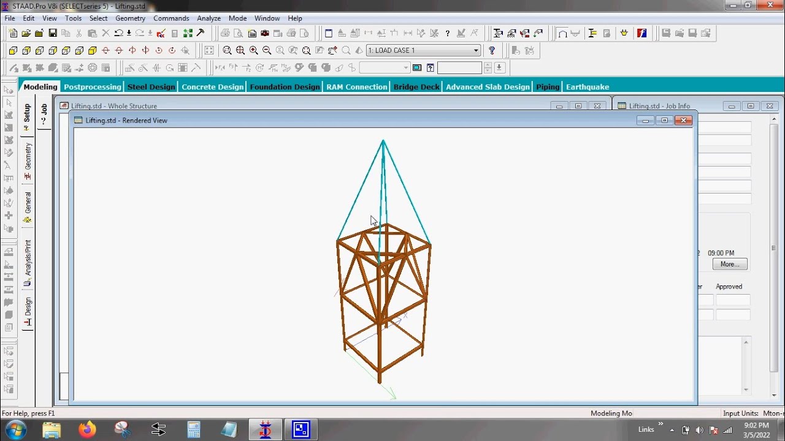Click the black question mark icon in top toolbar
The width and height of the screenshot is (785, 441).
point(448,33)
